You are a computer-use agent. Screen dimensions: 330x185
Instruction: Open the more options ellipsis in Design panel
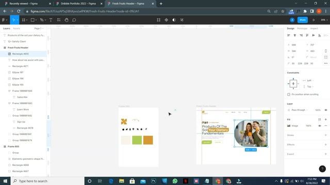tap(326, 63)
